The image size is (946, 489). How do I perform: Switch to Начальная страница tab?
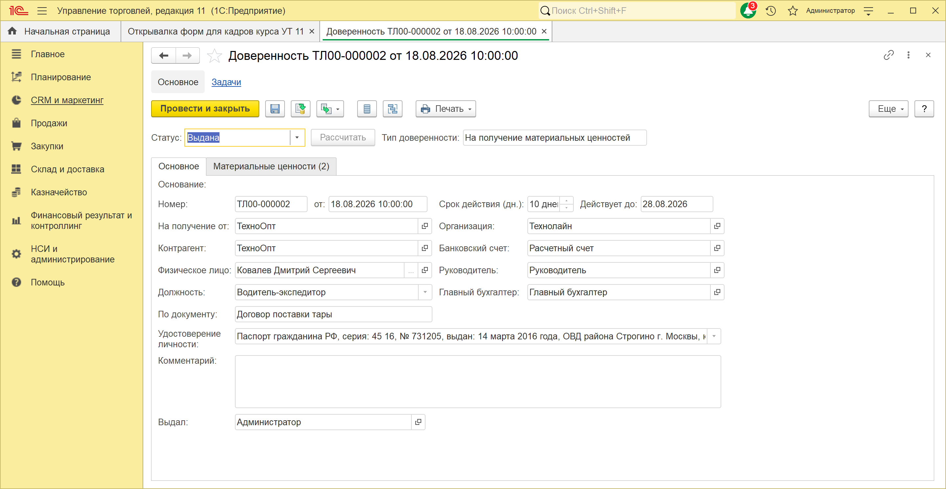[60, 32]
